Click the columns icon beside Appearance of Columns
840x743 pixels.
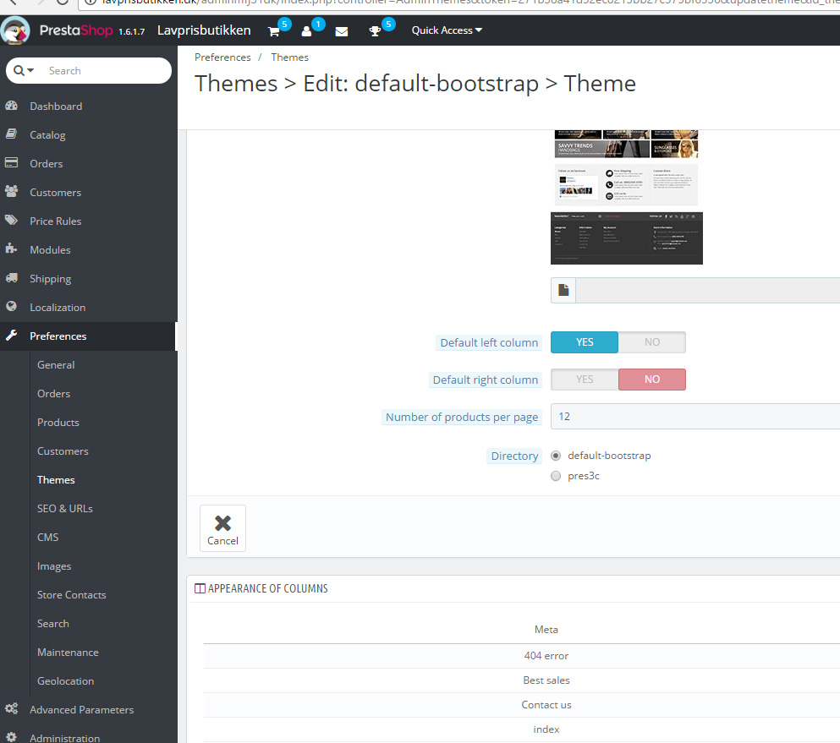point(200,588)
